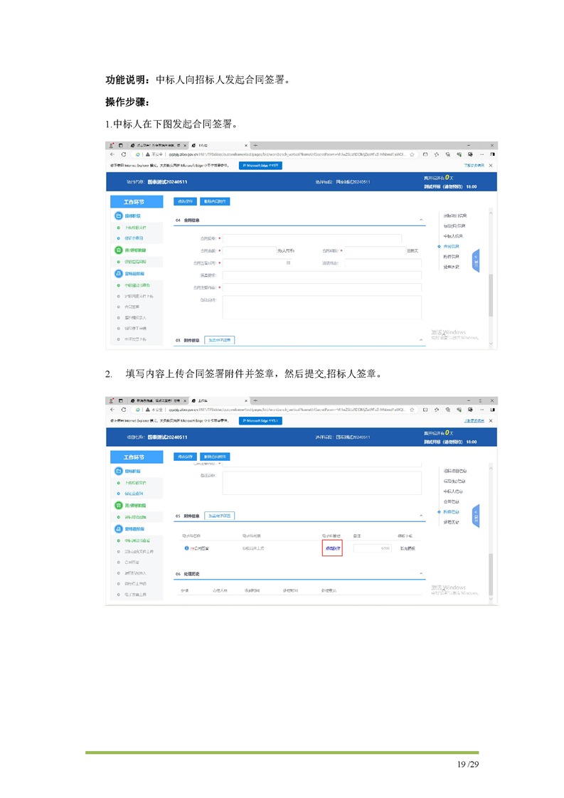Viewport: 564px width, 798px height.
Task: Click browser back arrow in second screenshot
Action: 112,410
